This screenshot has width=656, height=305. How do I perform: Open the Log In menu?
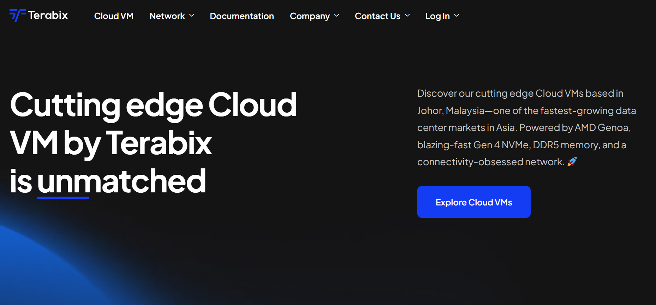coord(437,16)
